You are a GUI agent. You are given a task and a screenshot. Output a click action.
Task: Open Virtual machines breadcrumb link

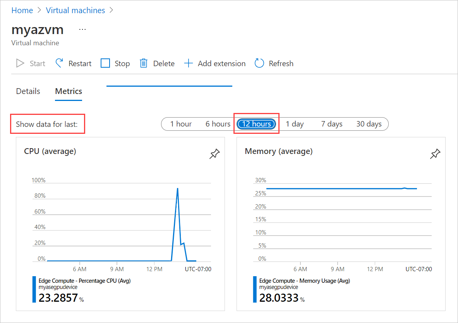point(75,10)
